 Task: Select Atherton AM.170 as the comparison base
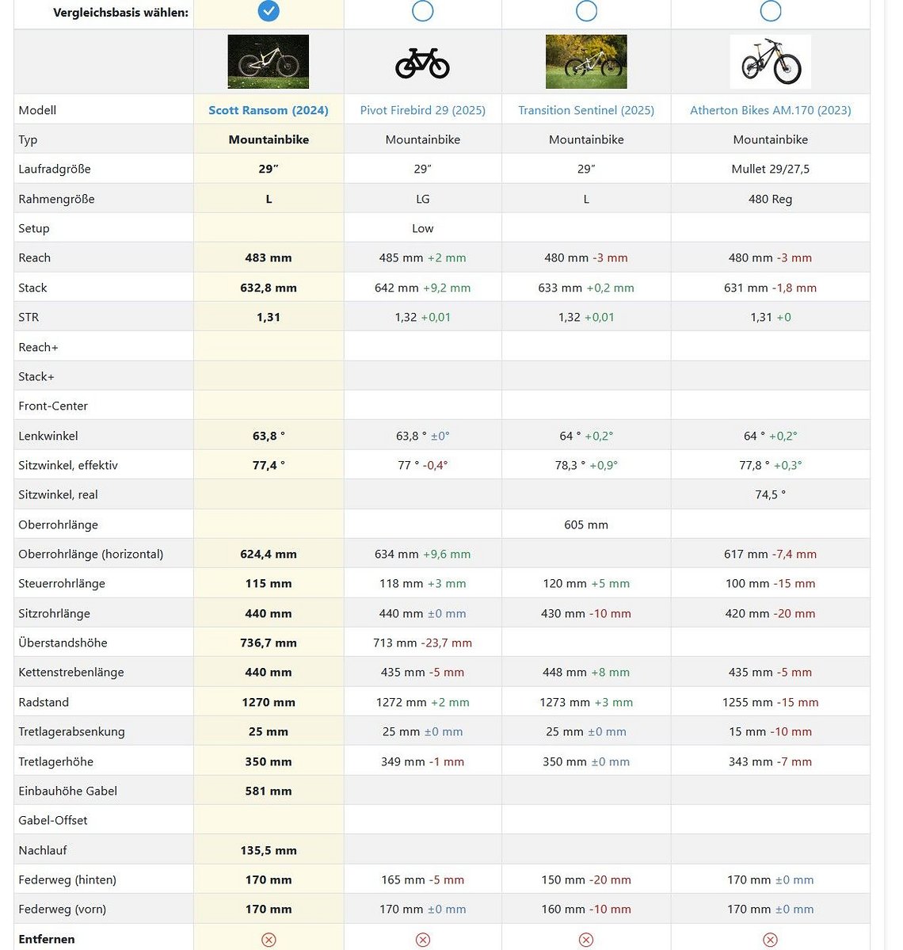click(x=771, y=10)
